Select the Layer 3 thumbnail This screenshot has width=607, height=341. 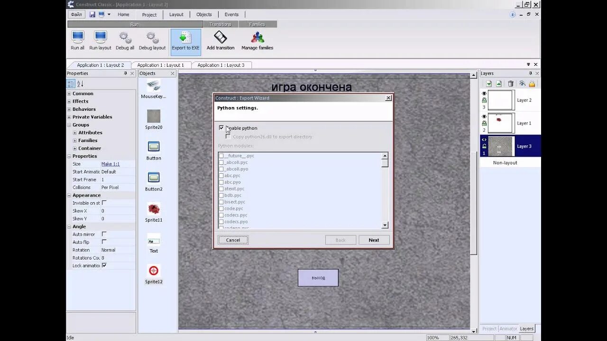(501, 146)
